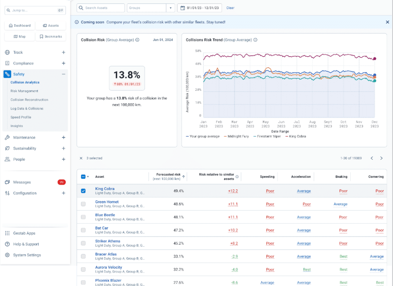This screenshot has width=393, height=286.
Task: Open the Blue Beetle asset link
Action: [105, 215]
